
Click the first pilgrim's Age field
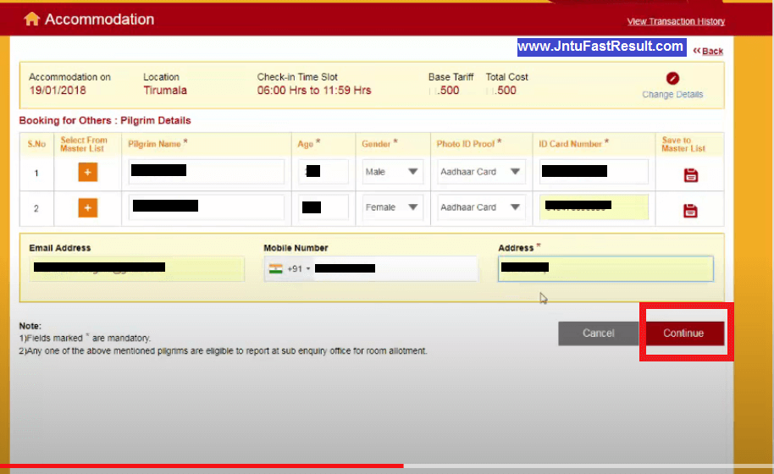[323, 172]
